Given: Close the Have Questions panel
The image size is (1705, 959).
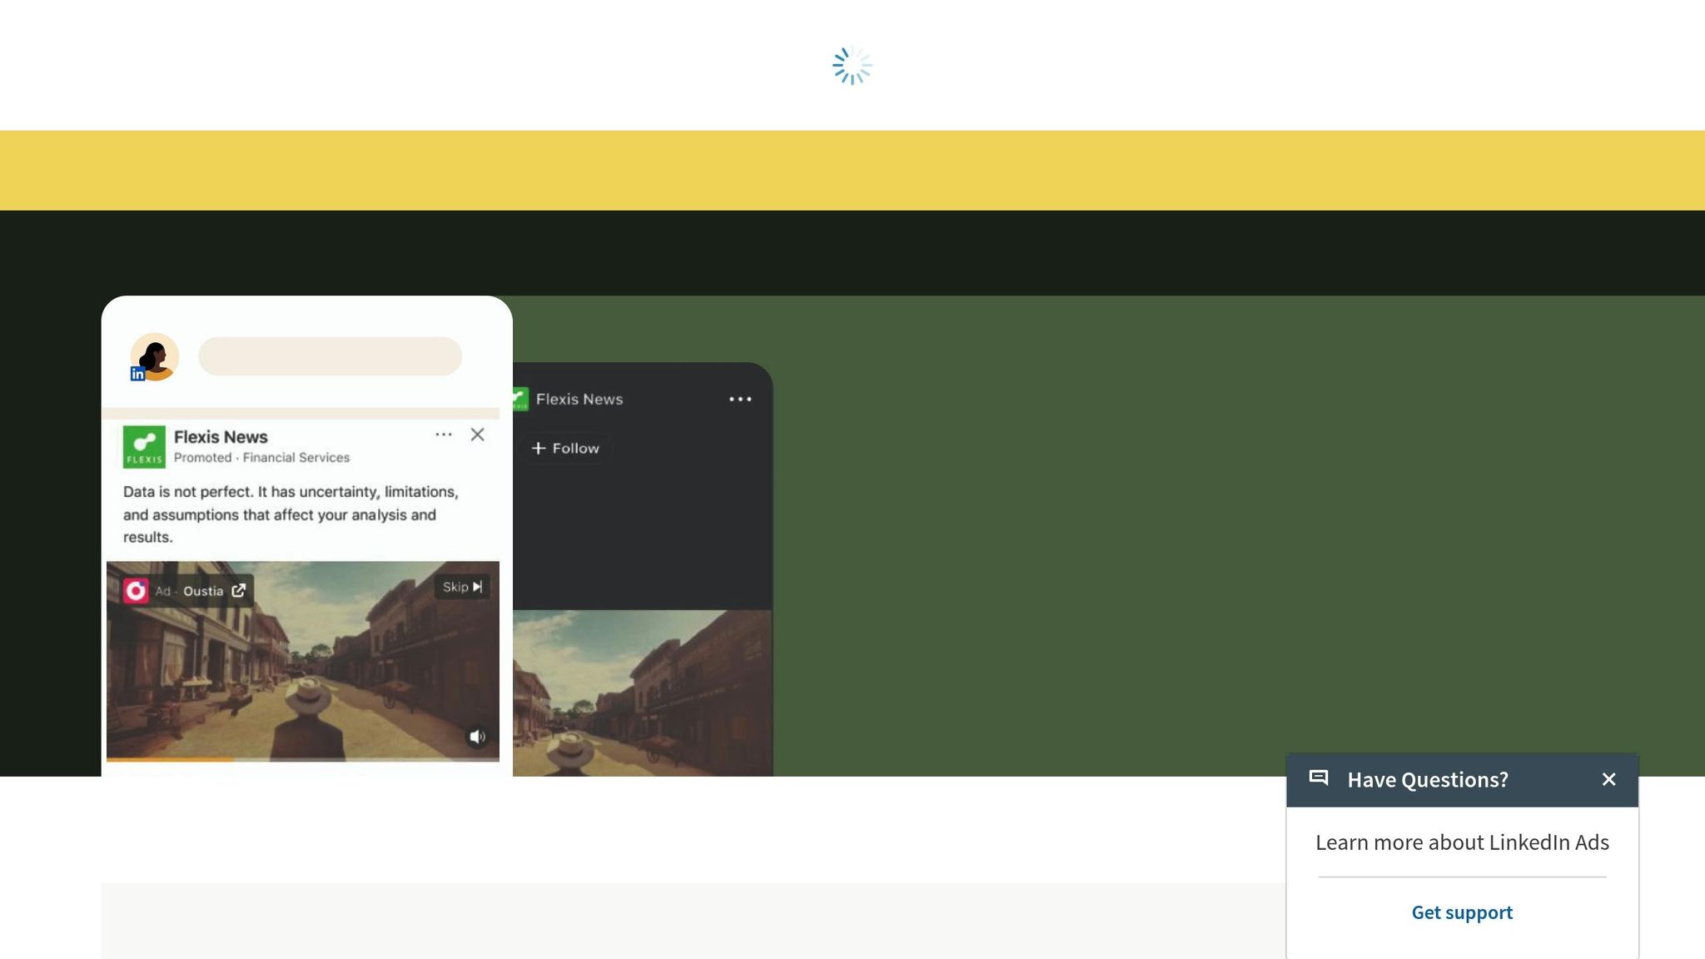Looking at the screenshot, I should [x=1608, y=779].
